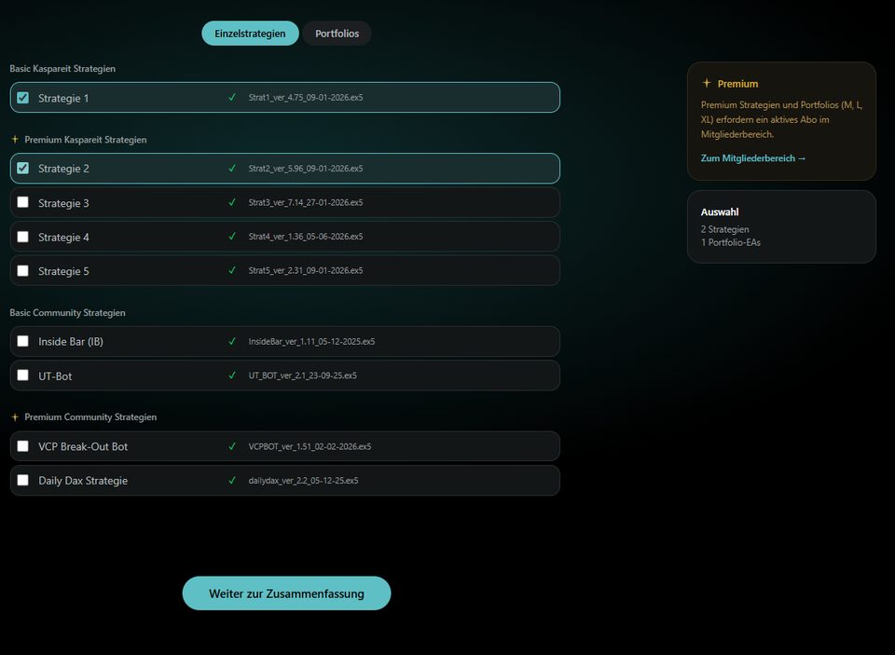The height and width of the screenshot is (655, 895).
Task: Click the '1 Portfolio-EAs' selection count
Action: coord(731,242)
